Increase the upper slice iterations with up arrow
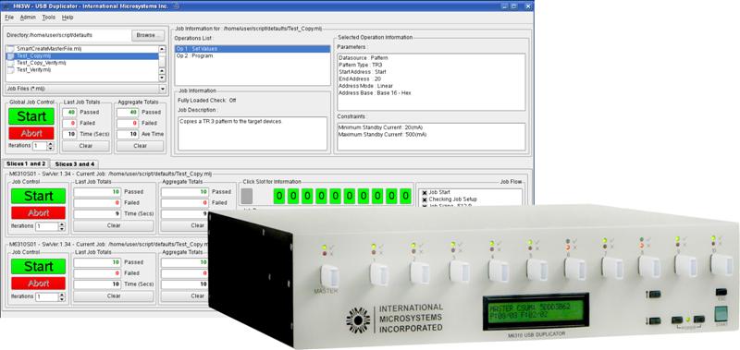 61,224
